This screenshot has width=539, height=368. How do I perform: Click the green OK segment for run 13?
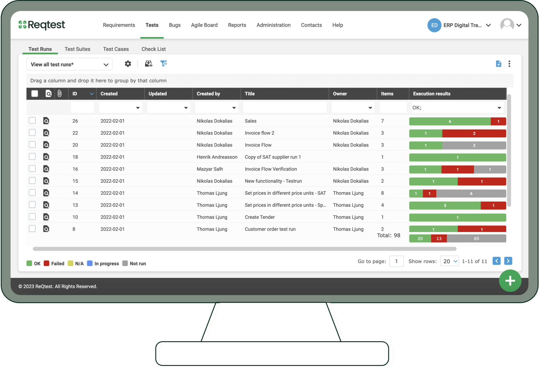pyautogui.click(x=445, y=206)
